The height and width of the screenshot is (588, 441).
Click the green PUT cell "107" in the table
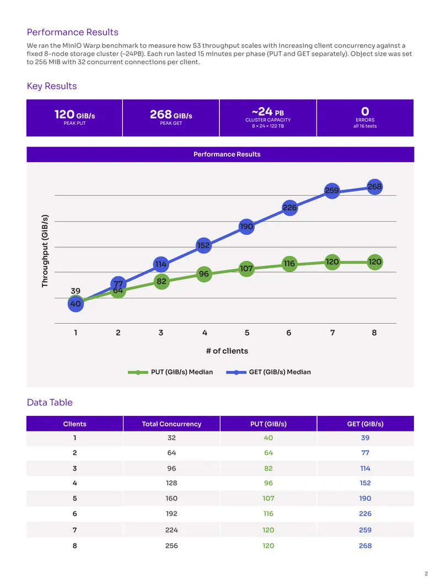point(268,499)
